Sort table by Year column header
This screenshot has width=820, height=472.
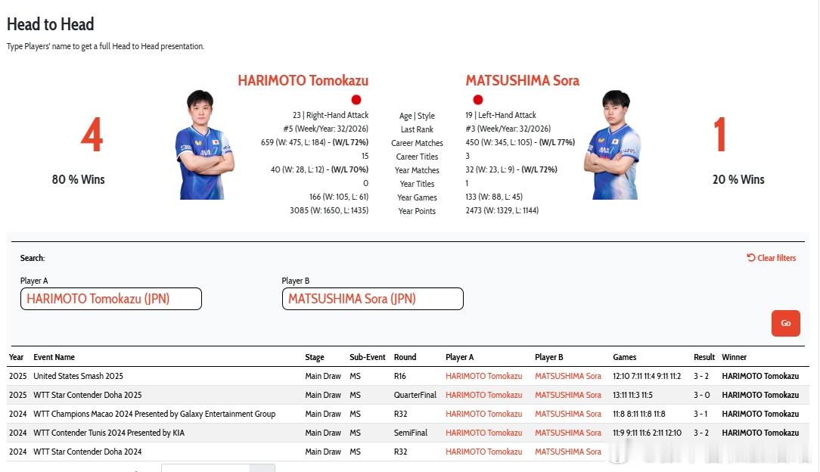click(x=16, y=357)
